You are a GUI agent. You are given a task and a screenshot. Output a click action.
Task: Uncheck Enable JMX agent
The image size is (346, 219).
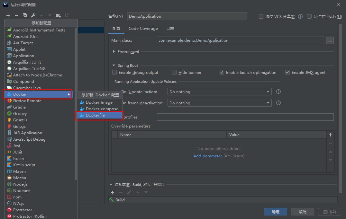click(x=287, y=73)
